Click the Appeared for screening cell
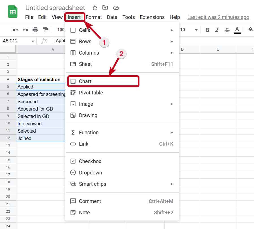The image size is (254, 229). [41, 94]
